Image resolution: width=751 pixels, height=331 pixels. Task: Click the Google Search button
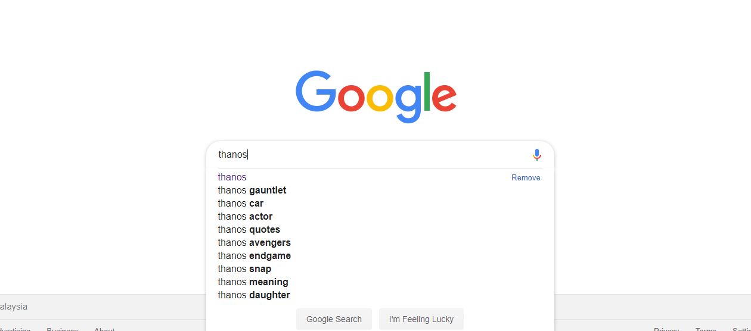334,319
